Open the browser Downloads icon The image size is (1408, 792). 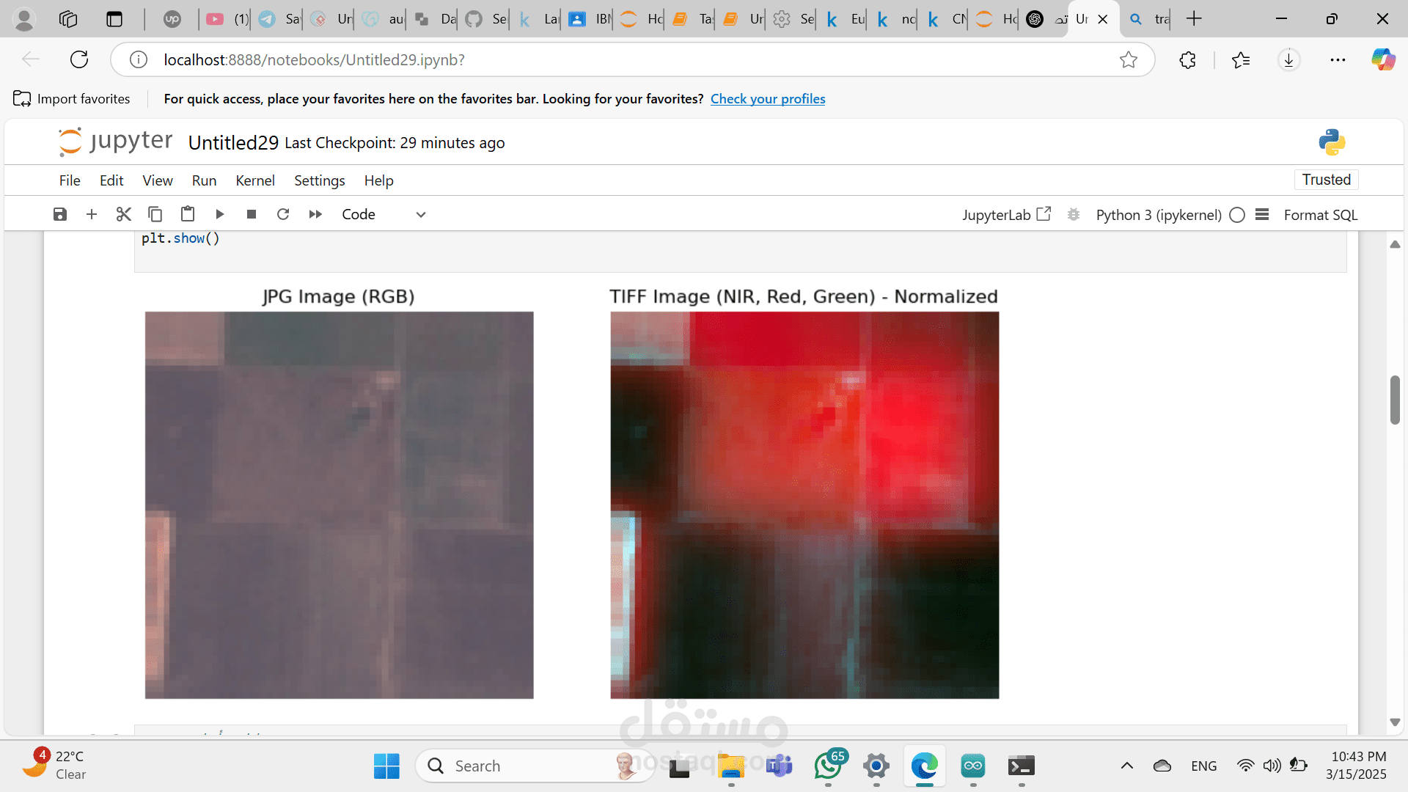tap(1289, 60)
